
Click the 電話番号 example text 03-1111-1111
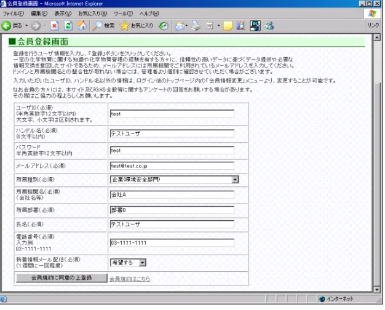pyautogui.click(x=33, y=249)
